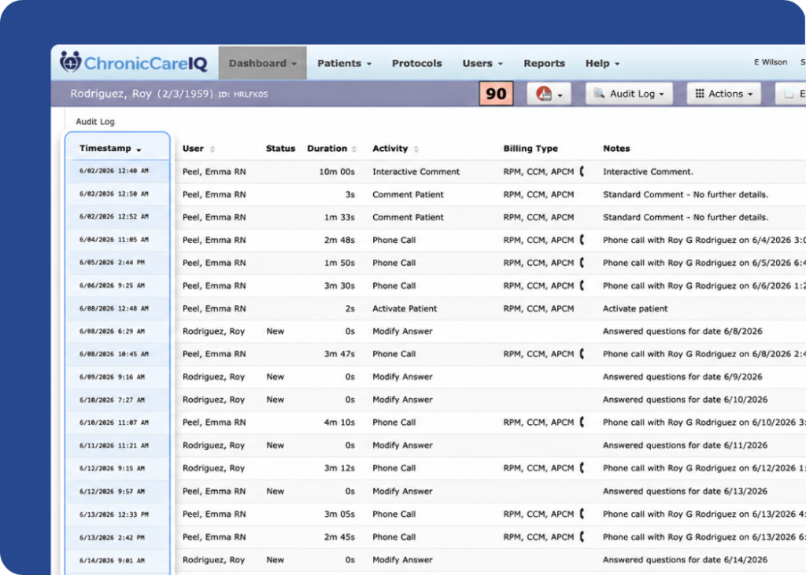Screen dimensions: 806x575
Task: Click the E Wilson user name
Action: click(x=770, y=62)
